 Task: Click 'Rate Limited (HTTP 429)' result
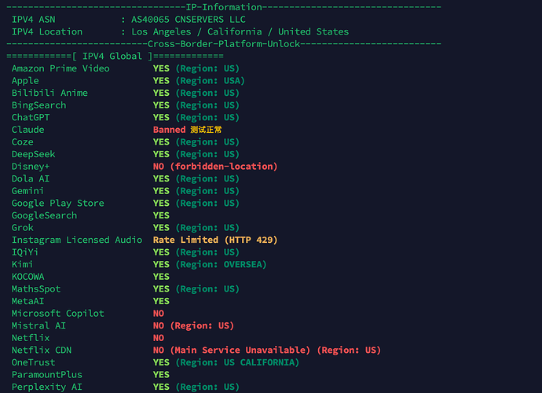(215, 240)
